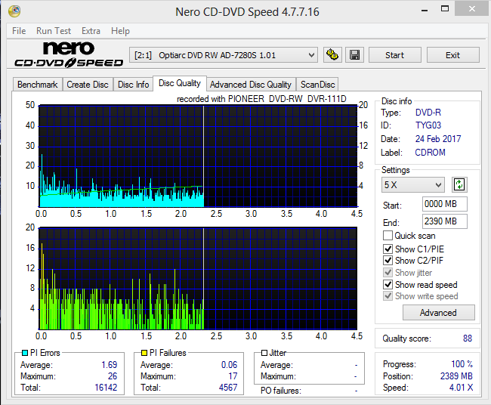Image resolution: width=491 pixels, height=405 pixels.
Task: Click the yellow PI Failures color swatch
Action: click(144, 353)
